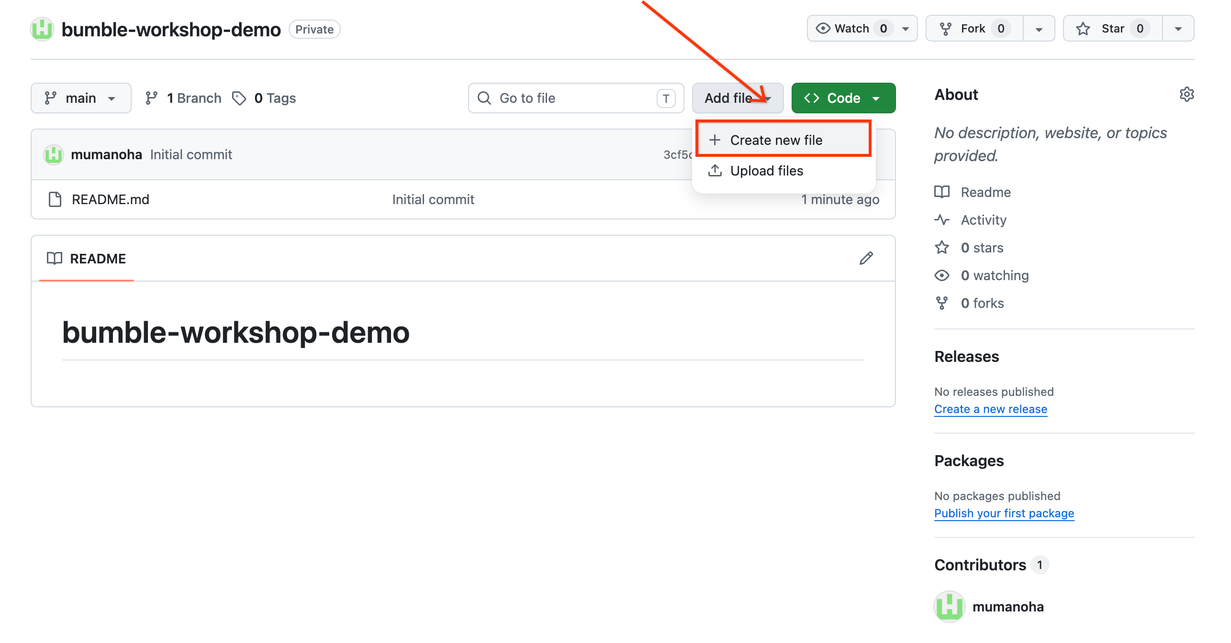1231x643 pixels.
Task: Expand the Add file dropdown button
Action: point(738,98)
